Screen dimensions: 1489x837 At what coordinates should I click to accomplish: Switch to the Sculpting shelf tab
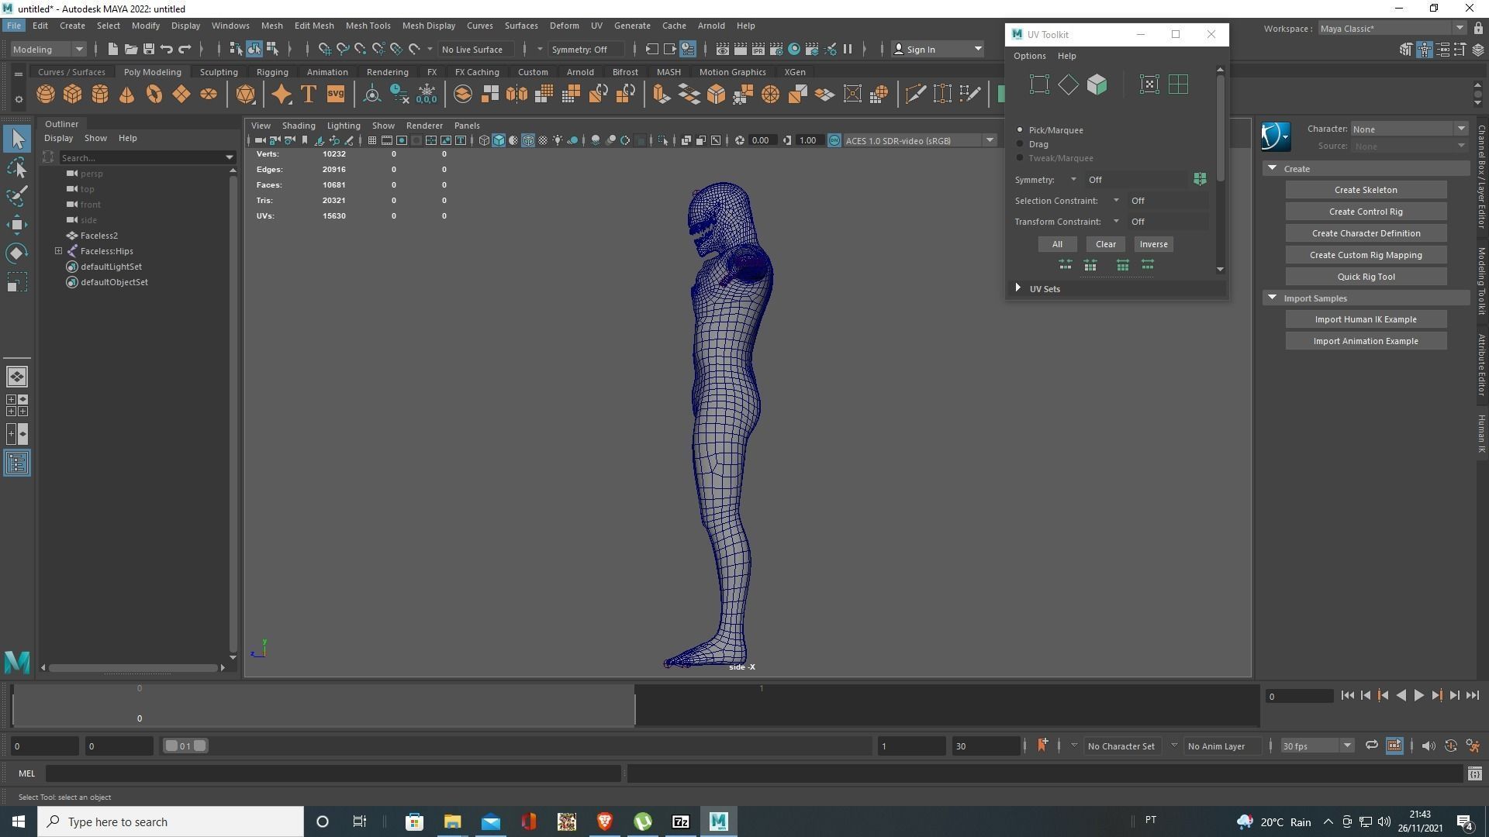[219, 72]
